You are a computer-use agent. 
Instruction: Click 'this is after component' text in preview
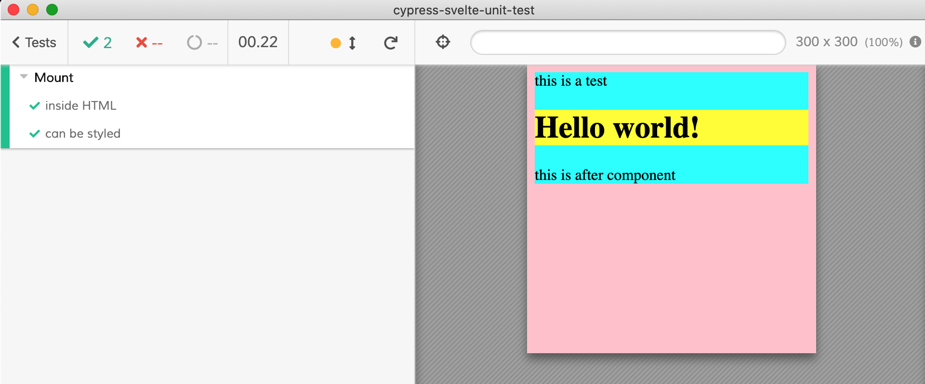coord(605,175)
